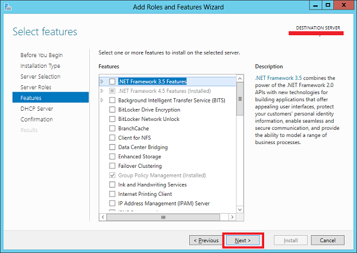Click the horizontal scrollbar left arrow
Image resolution: width=357 pixels, height=253 pixels.
[103, 218]
